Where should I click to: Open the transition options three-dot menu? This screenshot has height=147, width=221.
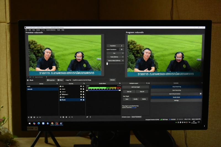click(x=122, y=46)
